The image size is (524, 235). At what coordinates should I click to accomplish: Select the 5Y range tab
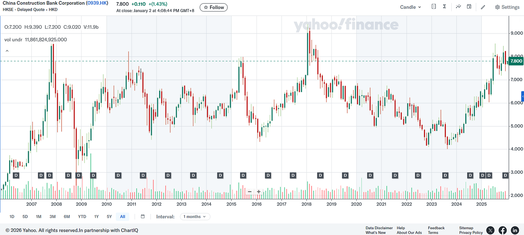click(x=109, y=216)
